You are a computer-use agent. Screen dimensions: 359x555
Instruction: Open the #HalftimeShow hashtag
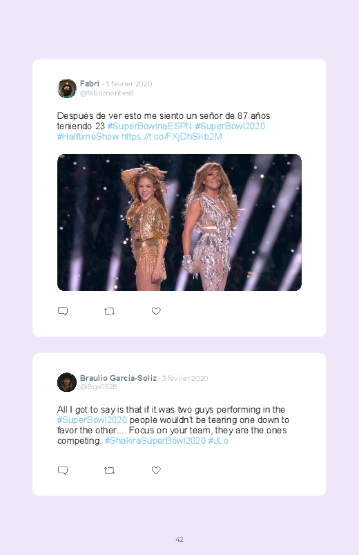[x=88, y=137]
